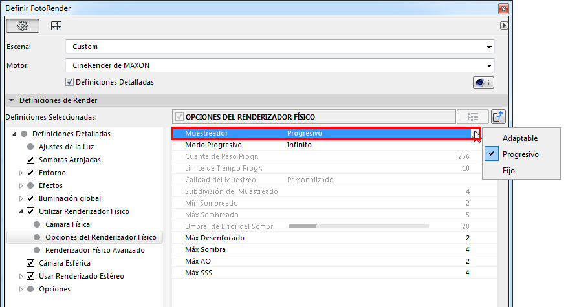Image resolution: width=568 pixels, height=307 pixels.
Task: Click the panel flyout arrow button
Action: pyautogui.click(x=503, y=25)
